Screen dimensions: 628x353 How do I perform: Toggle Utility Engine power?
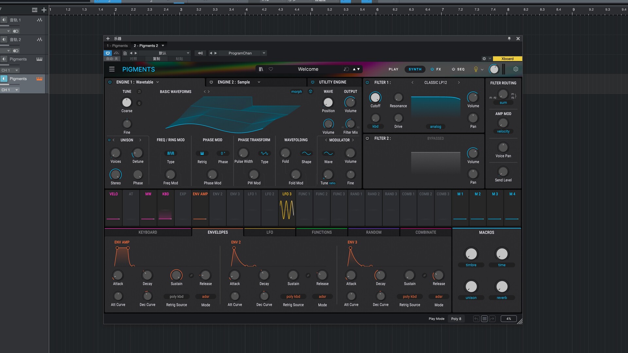(313, 82)
